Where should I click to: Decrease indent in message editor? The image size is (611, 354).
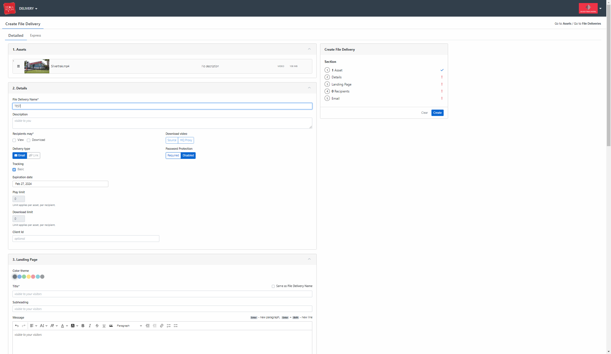155,326
